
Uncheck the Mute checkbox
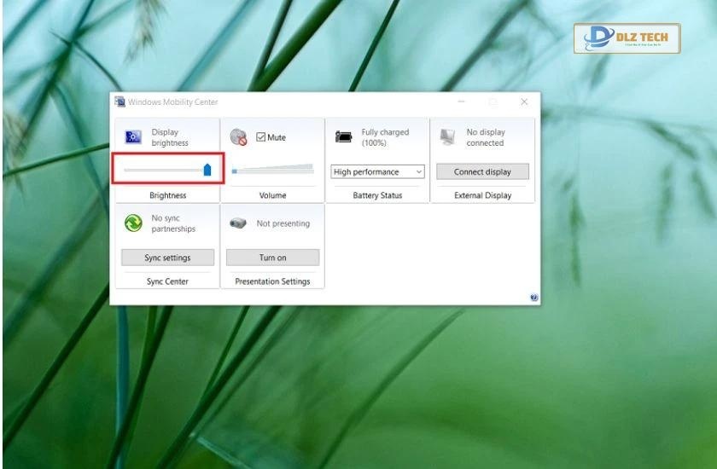tap(261, 137)
